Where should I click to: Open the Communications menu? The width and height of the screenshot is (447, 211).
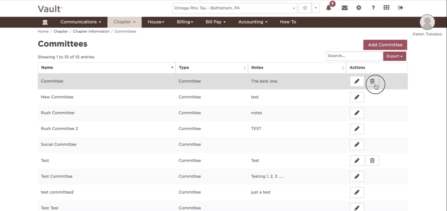click(x=81, y=22)
